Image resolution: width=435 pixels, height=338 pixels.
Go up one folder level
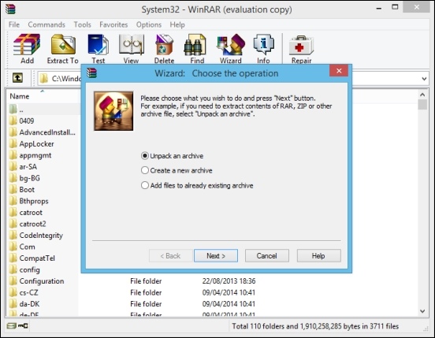(18, 78)
